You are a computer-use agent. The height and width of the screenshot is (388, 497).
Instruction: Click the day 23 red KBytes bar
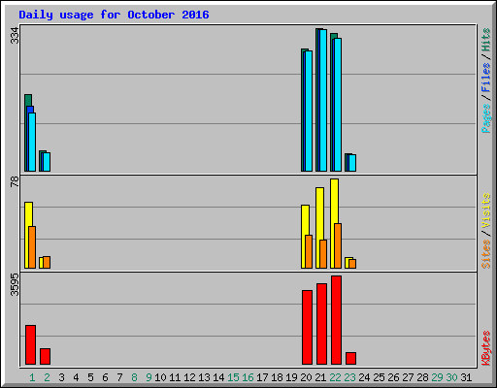[x=350, y=359]
